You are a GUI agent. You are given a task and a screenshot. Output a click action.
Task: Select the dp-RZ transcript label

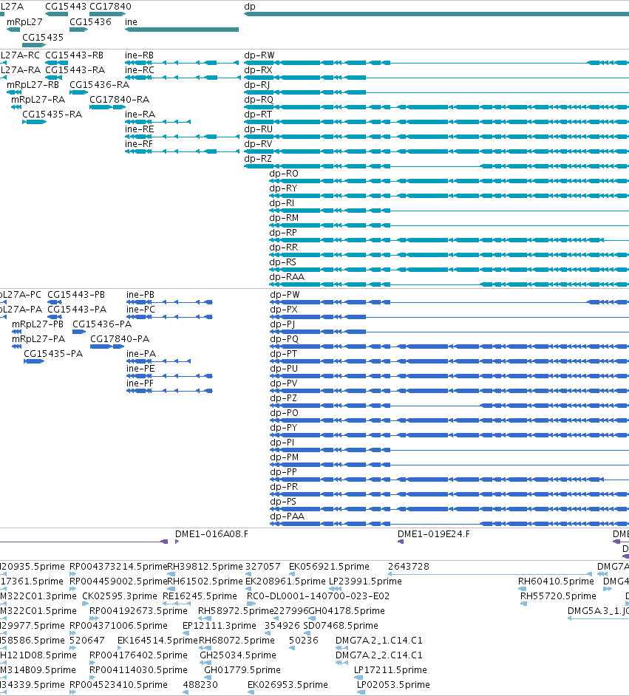[258, 158]
